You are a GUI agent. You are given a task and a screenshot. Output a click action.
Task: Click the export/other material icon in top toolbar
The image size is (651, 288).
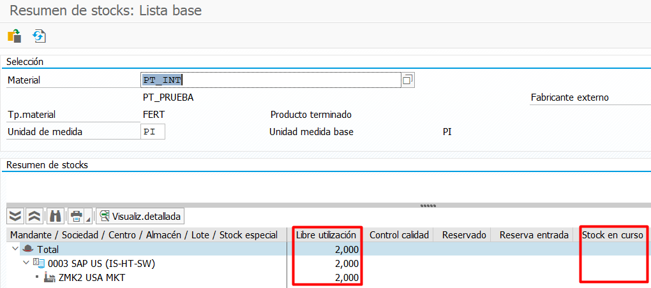(x=14, y=36)
